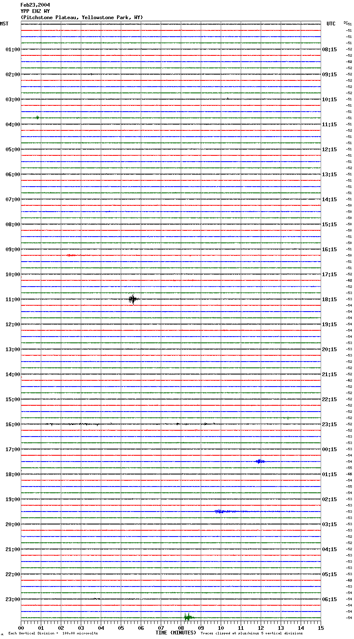Select the '19:00' MST hour label

(x=13, y=499)
